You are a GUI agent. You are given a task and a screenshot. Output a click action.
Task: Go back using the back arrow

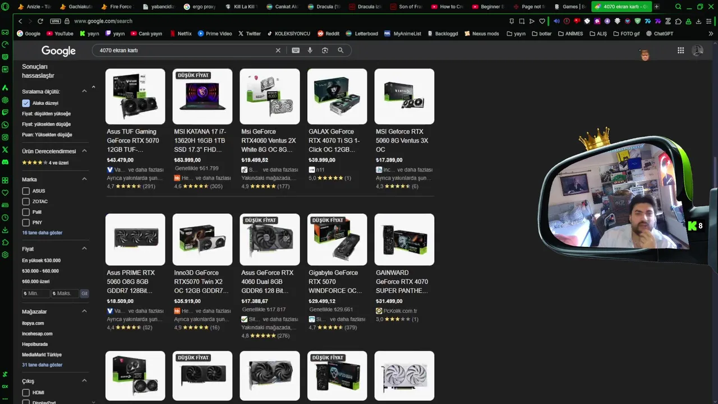click(20, 21)
